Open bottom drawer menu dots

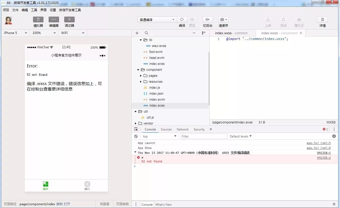click(136, 204)
